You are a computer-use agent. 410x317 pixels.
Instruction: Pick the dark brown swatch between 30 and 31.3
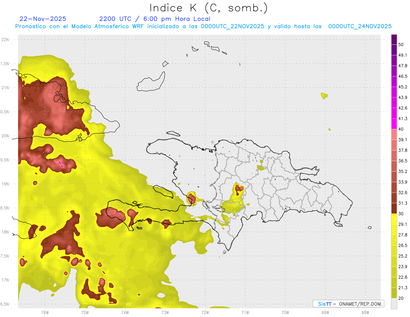[394, 209]
